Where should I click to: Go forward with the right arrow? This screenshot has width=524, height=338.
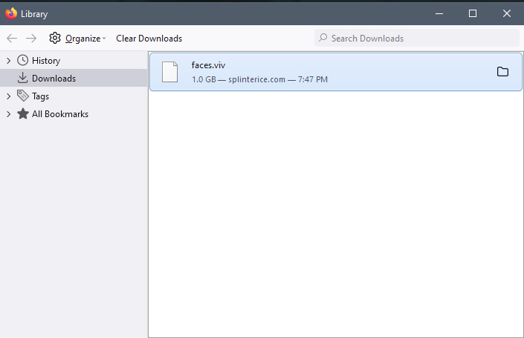(31, 39)
